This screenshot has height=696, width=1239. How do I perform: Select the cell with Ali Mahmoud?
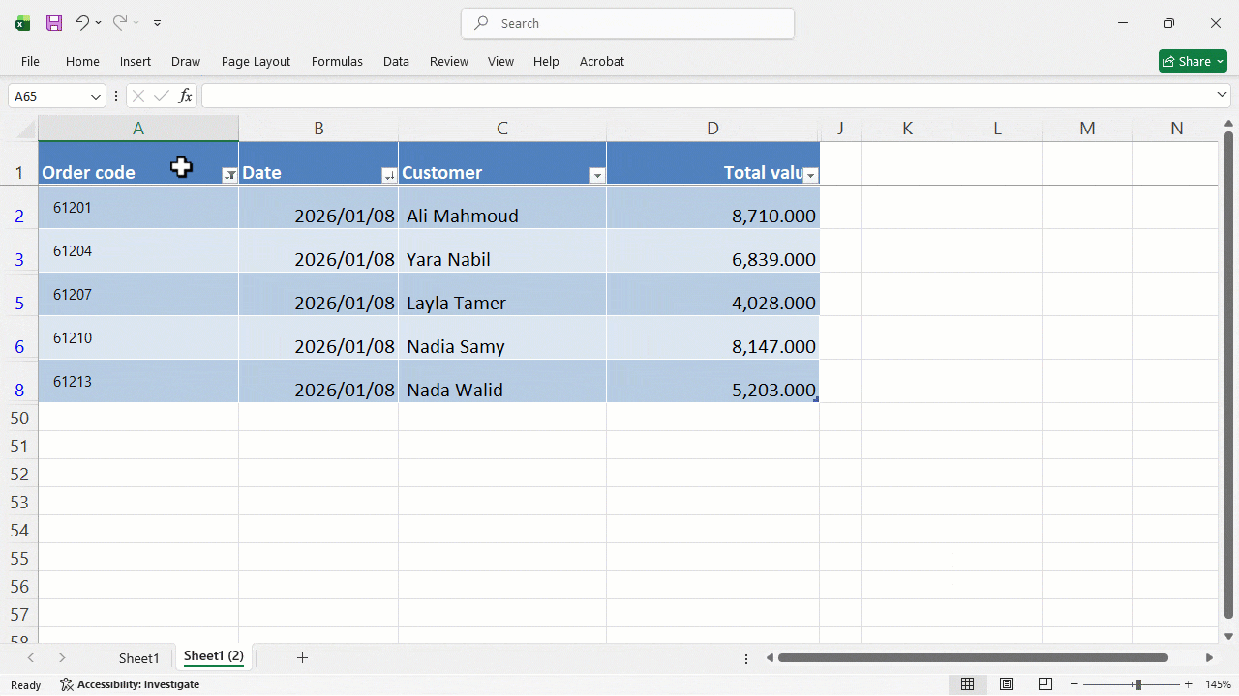(x=502, y=207)
